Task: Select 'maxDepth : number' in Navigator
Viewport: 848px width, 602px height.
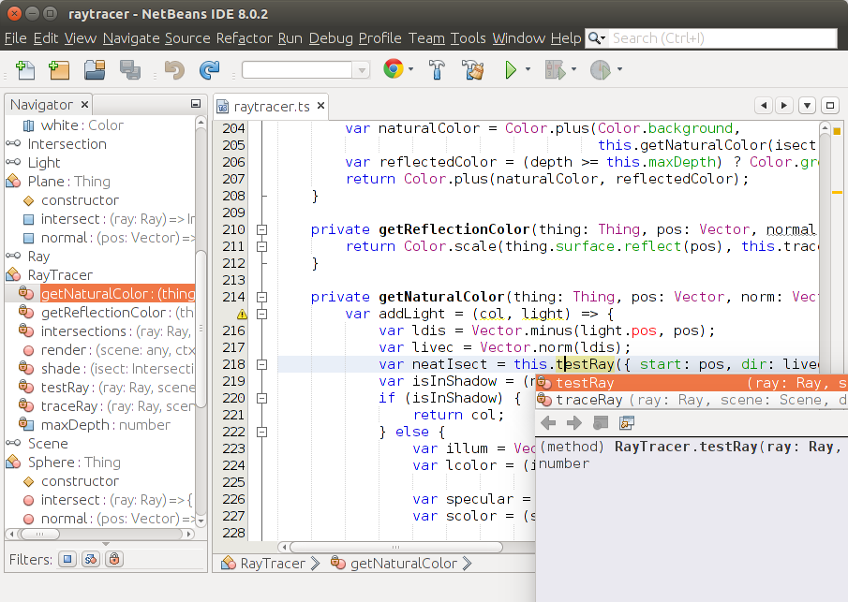Action: [x=106, y=425]
